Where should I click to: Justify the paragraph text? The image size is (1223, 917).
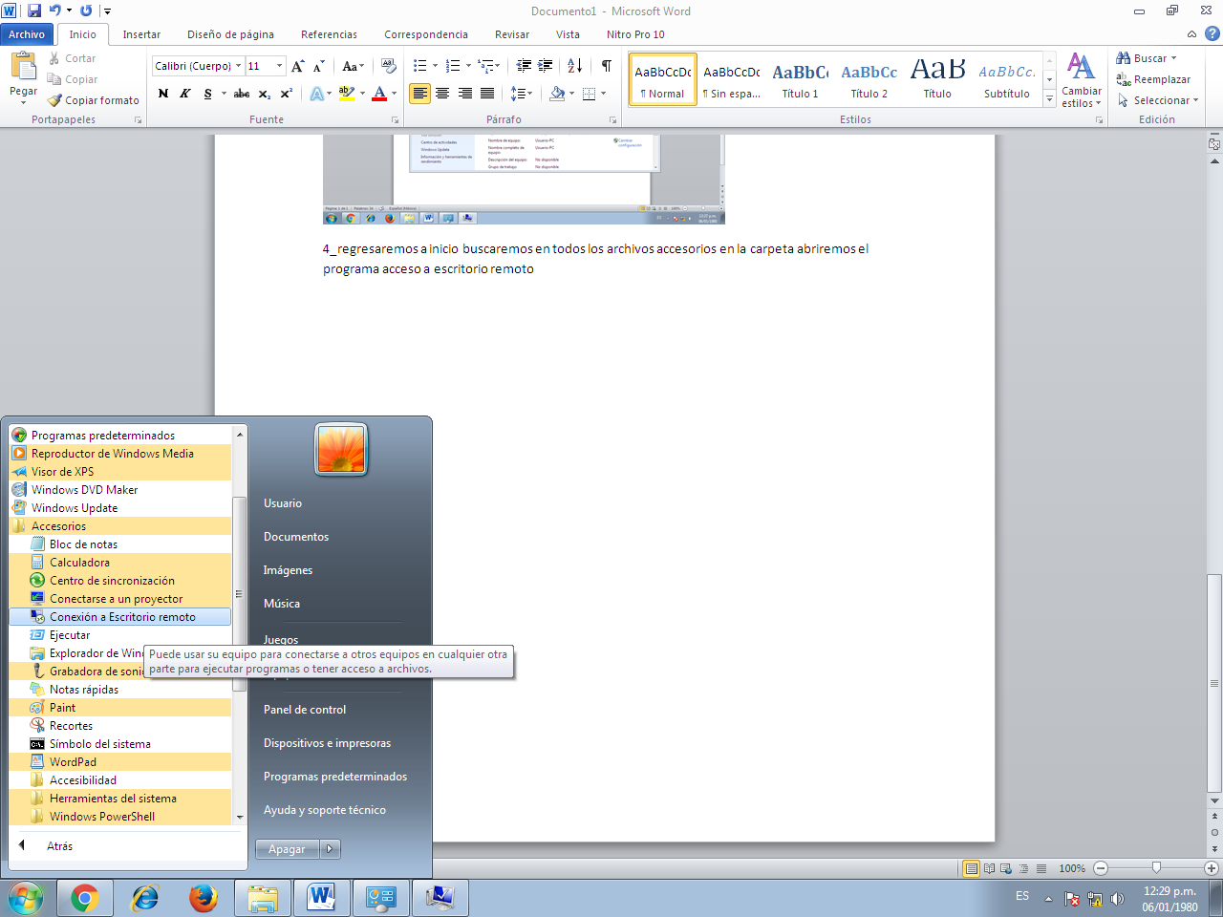pos(487,94)
